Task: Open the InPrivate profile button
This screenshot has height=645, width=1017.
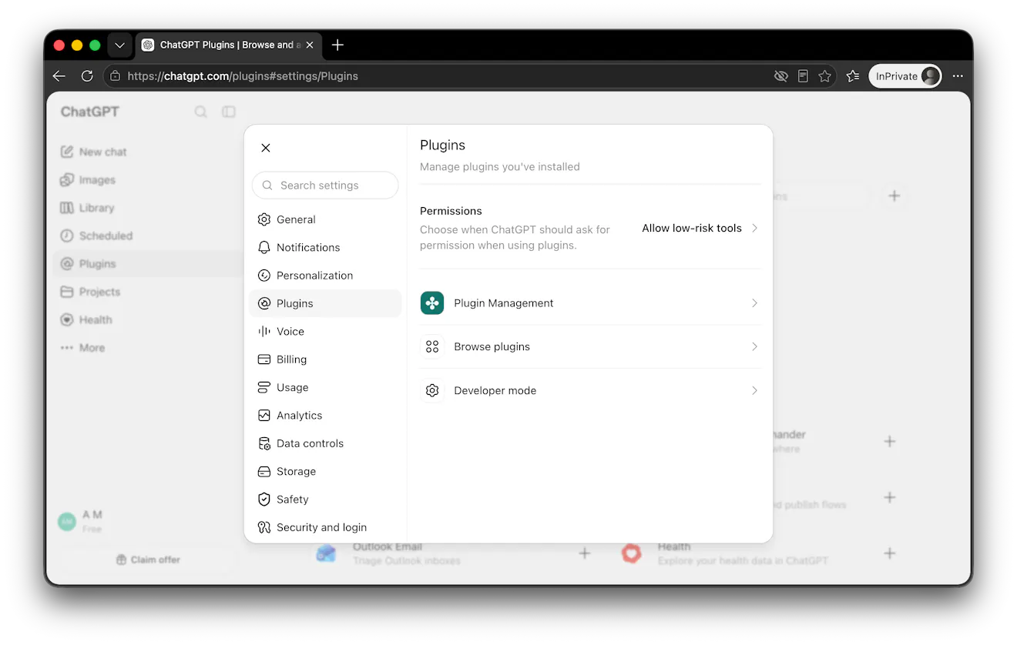Action: tap(905, 76)
